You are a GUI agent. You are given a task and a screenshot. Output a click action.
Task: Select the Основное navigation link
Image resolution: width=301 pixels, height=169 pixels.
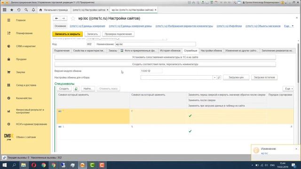coord(60,26)
